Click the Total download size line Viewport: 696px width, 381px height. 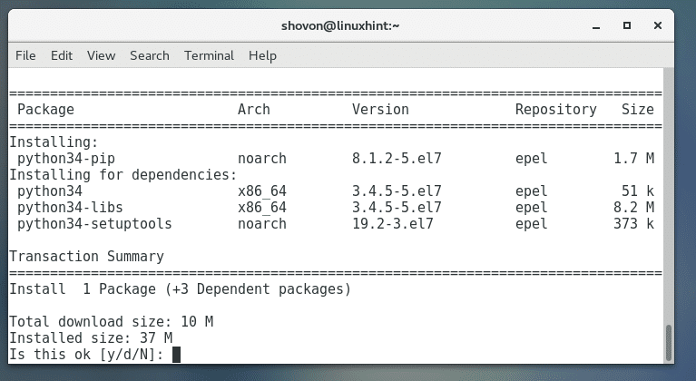pyautogui.click(x=111, y=321)
